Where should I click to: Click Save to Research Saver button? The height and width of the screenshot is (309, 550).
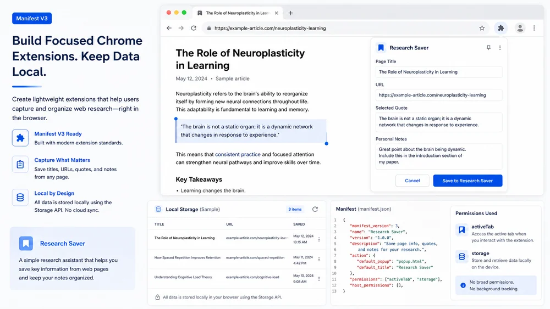click(468, 181)
